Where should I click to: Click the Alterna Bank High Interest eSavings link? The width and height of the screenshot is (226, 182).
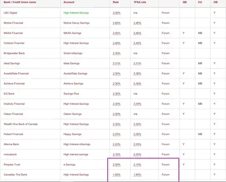(x=77, y=144)
